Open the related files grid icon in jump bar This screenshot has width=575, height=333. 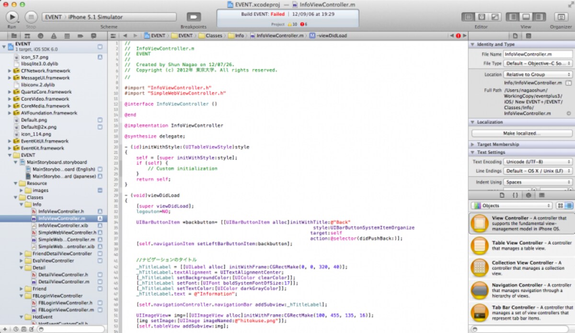pyautogui.click(x=114, y=35)
